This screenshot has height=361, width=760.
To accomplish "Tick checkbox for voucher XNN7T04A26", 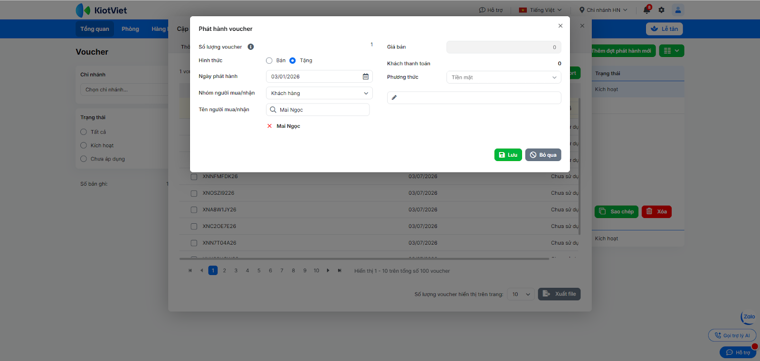I will pos(194,243).
